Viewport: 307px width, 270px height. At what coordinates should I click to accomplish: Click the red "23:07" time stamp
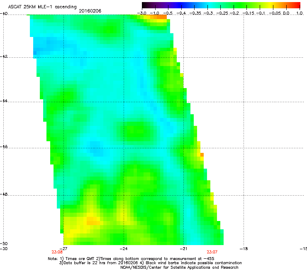pyautogui.click(x=212, y=252)
